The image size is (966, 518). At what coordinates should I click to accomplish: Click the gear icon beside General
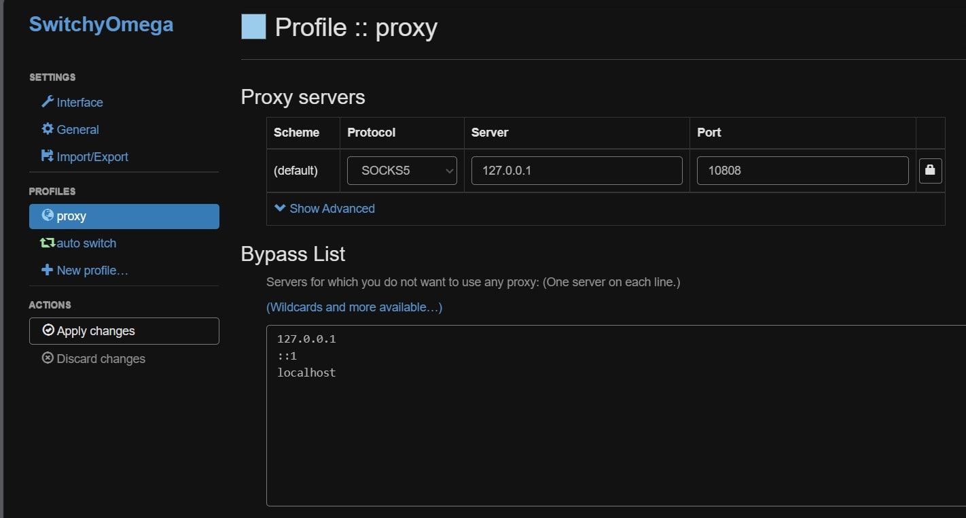(48, 128)
